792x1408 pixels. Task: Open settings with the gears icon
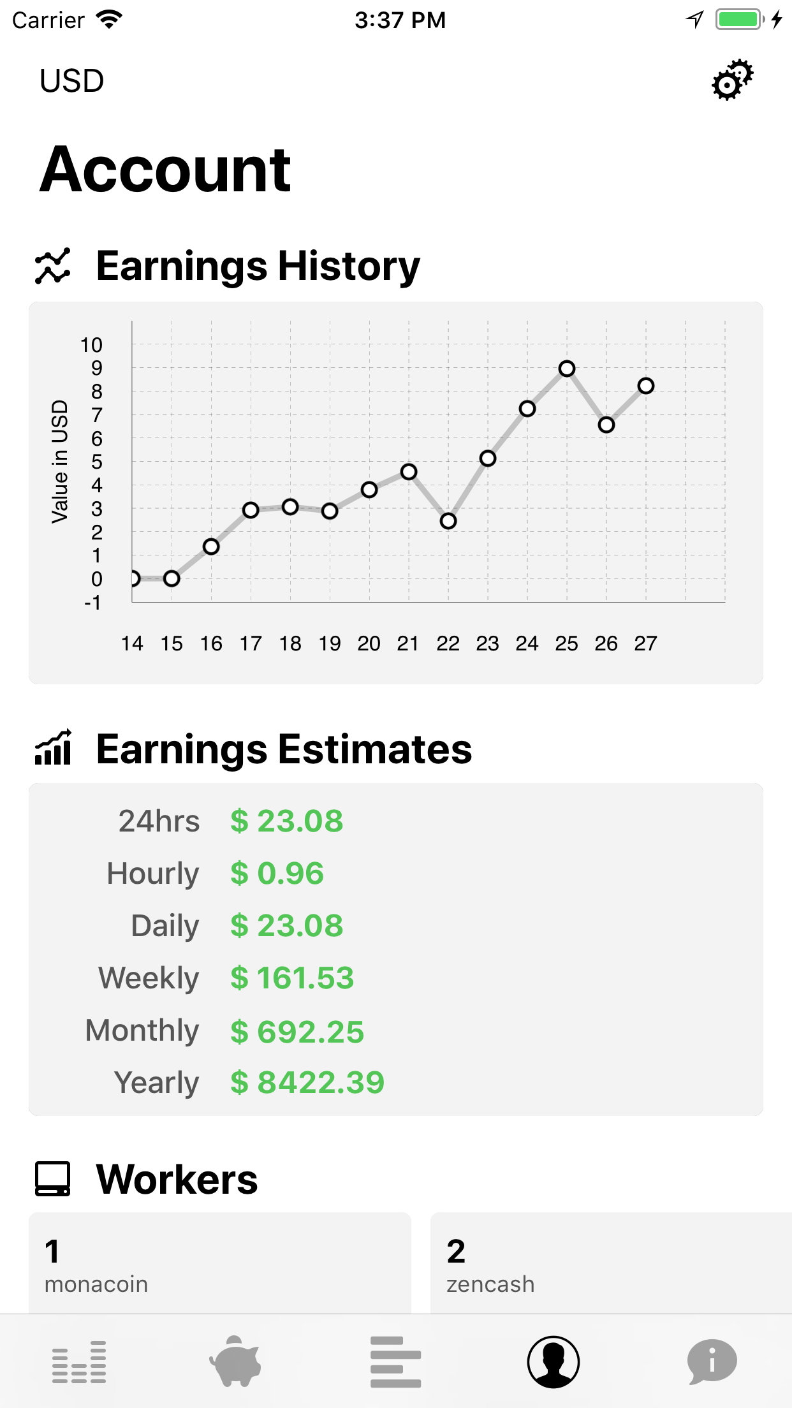pos(732,80)
